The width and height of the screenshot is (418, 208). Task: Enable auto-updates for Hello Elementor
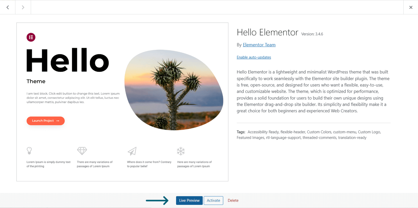[254, 57]
